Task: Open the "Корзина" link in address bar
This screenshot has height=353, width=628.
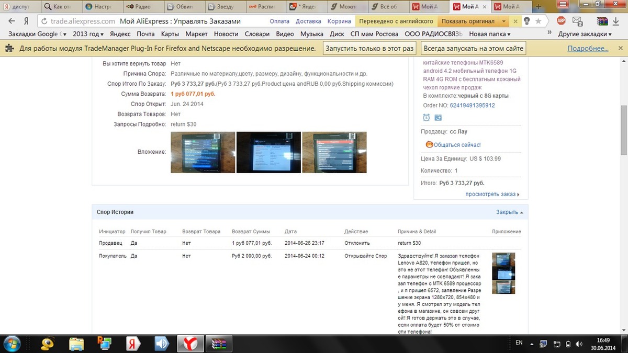Action: click(339, 21)
